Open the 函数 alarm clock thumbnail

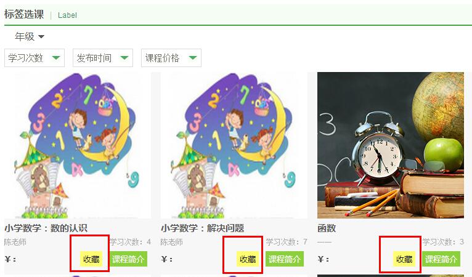tap(391, 145)
